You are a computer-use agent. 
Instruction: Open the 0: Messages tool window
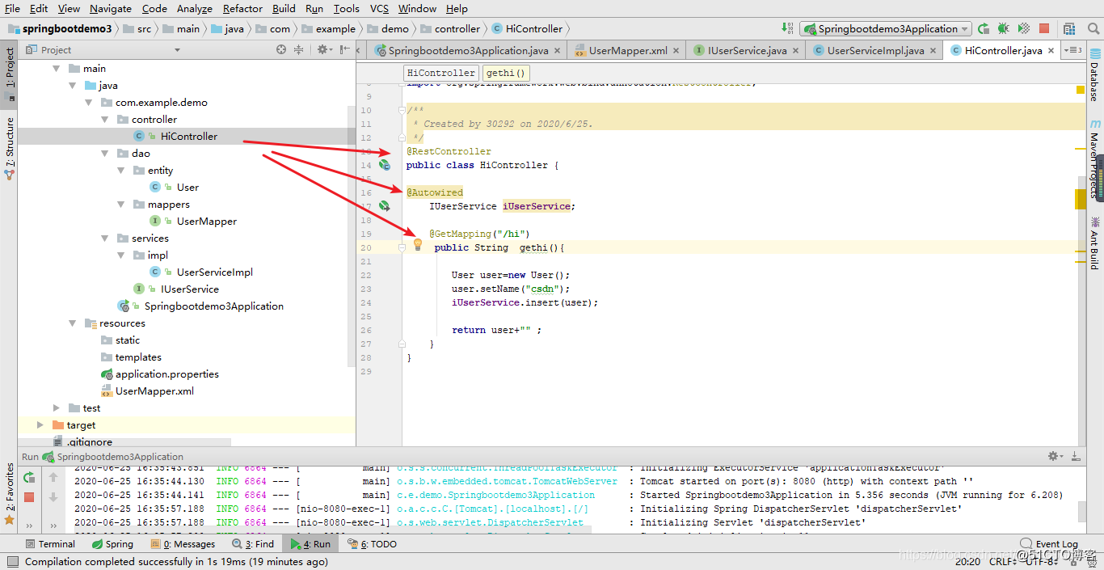pos(183,544)
